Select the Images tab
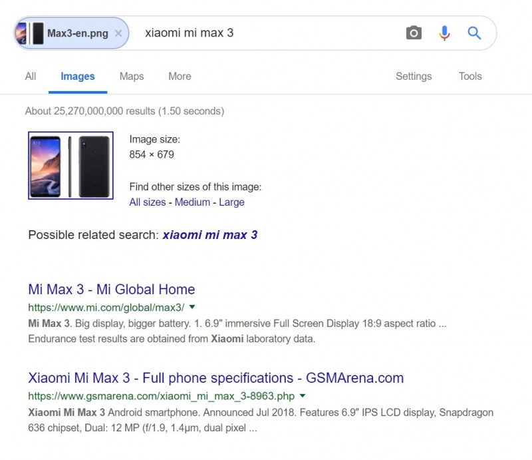 click(x=78, y=77)
